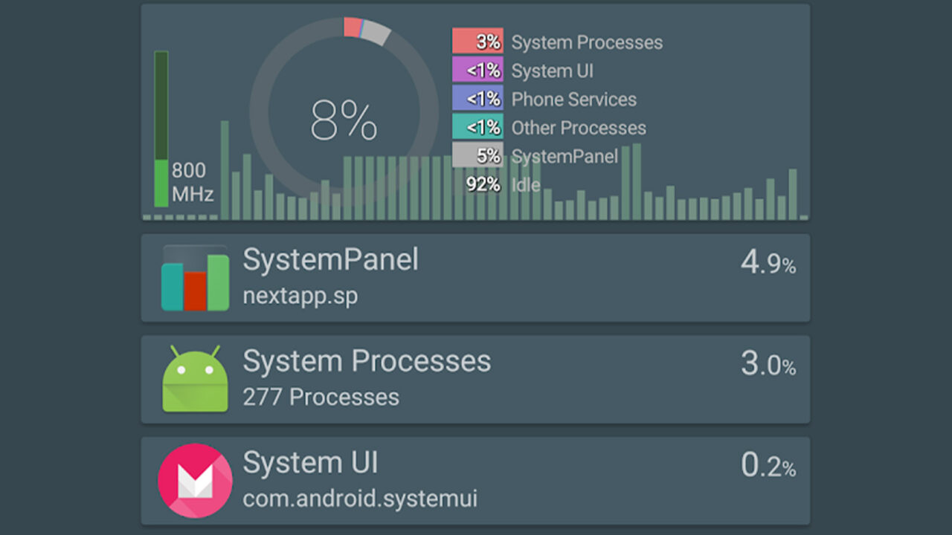This screenshot has width=952, height=535.
Task: Open com.android.systemui details
Action: [x=359, y=499]
